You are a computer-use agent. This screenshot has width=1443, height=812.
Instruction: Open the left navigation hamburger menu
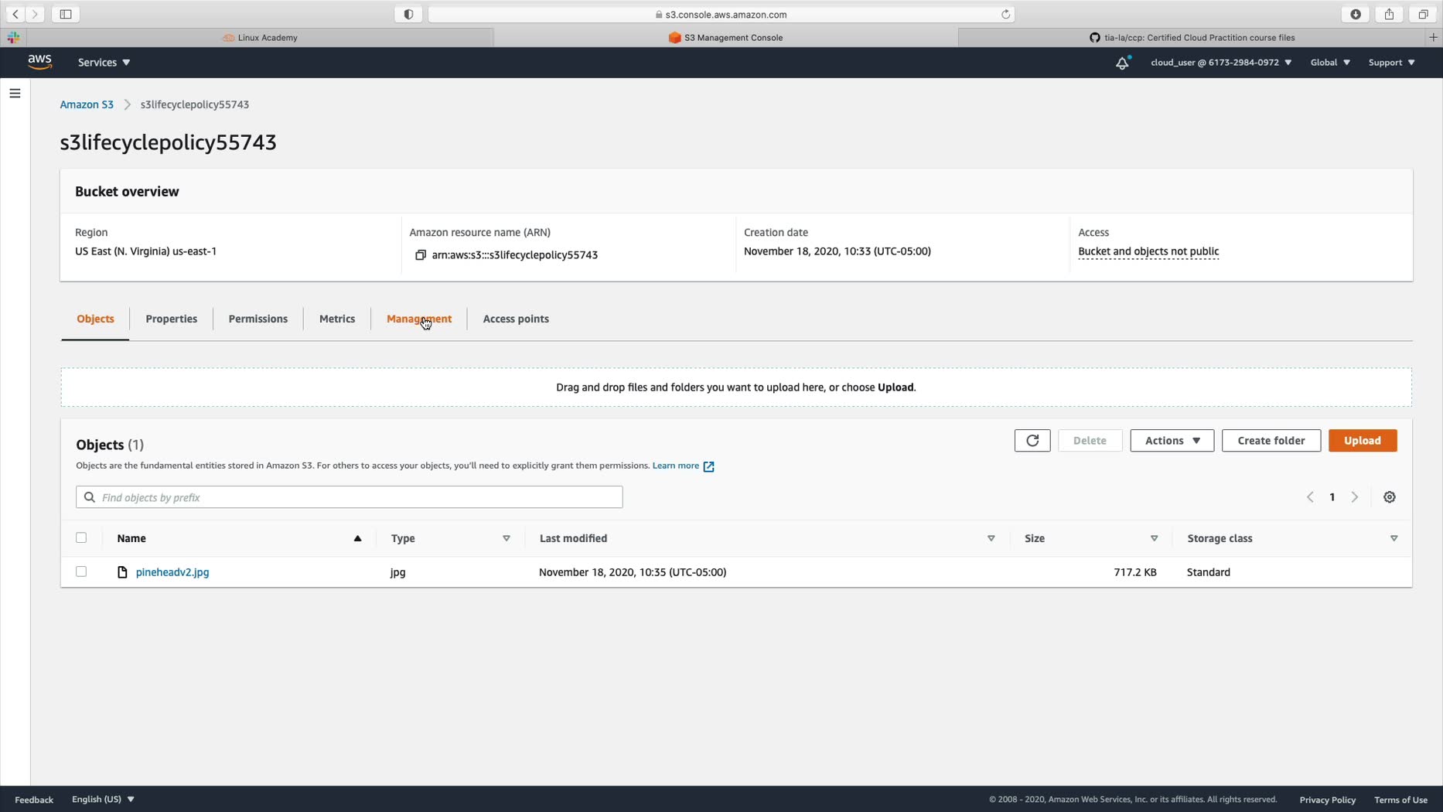click(15, 94)
